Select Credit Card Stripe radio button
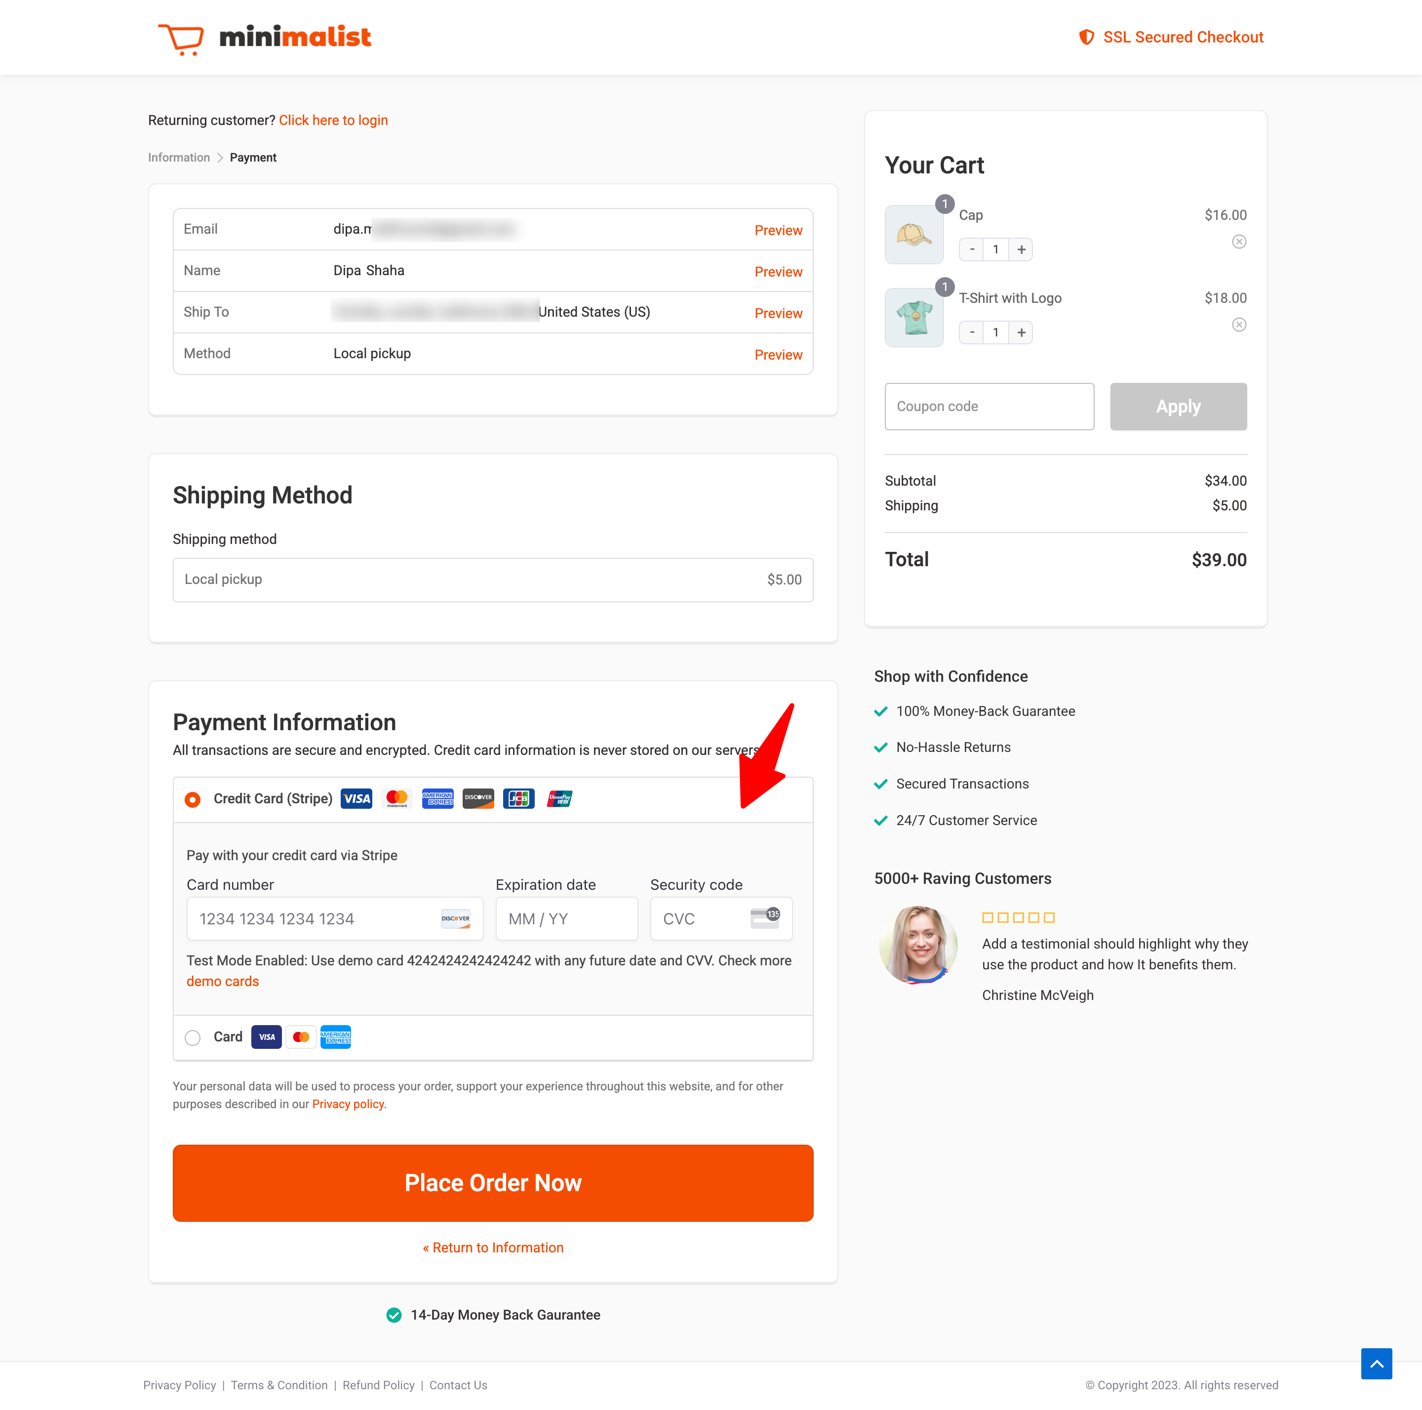Screen dimensions: 1422x1410 point(194,798)
